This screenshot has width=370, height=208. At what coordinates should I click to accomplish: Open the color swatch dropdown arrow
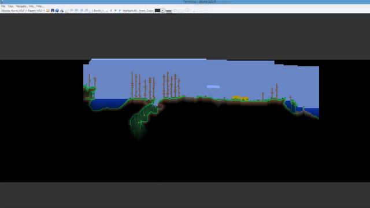(162, 10)
